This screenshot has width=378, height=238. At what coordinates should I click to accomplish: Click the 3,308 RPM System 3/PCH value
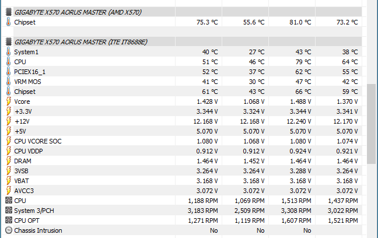pyautogui.click(x=296, y=211)
